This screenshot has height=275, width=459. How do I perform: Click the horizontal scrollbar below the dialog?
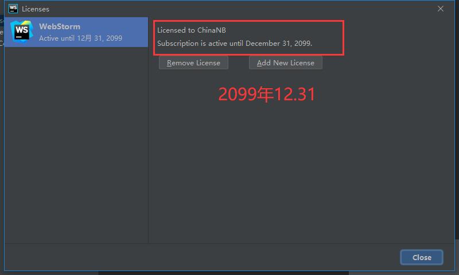pyautogui.click(x=223, y=273)
